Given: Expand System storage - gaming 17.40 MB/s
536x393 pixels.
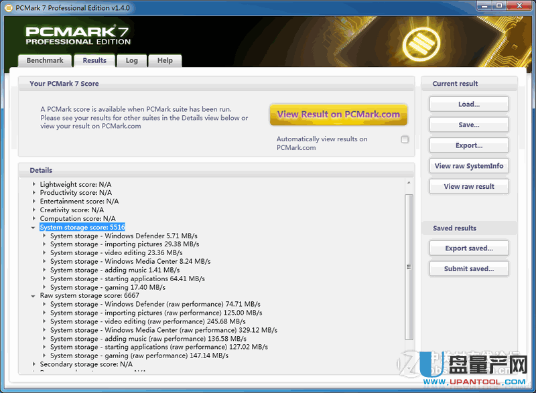Looking at the screenshot, I should tap(44, 287).
